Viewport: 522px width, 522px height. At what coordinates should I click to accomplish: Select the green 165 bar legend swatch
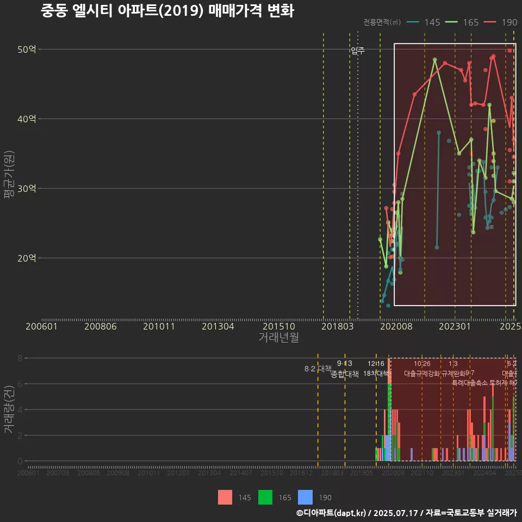pos(265,498)
